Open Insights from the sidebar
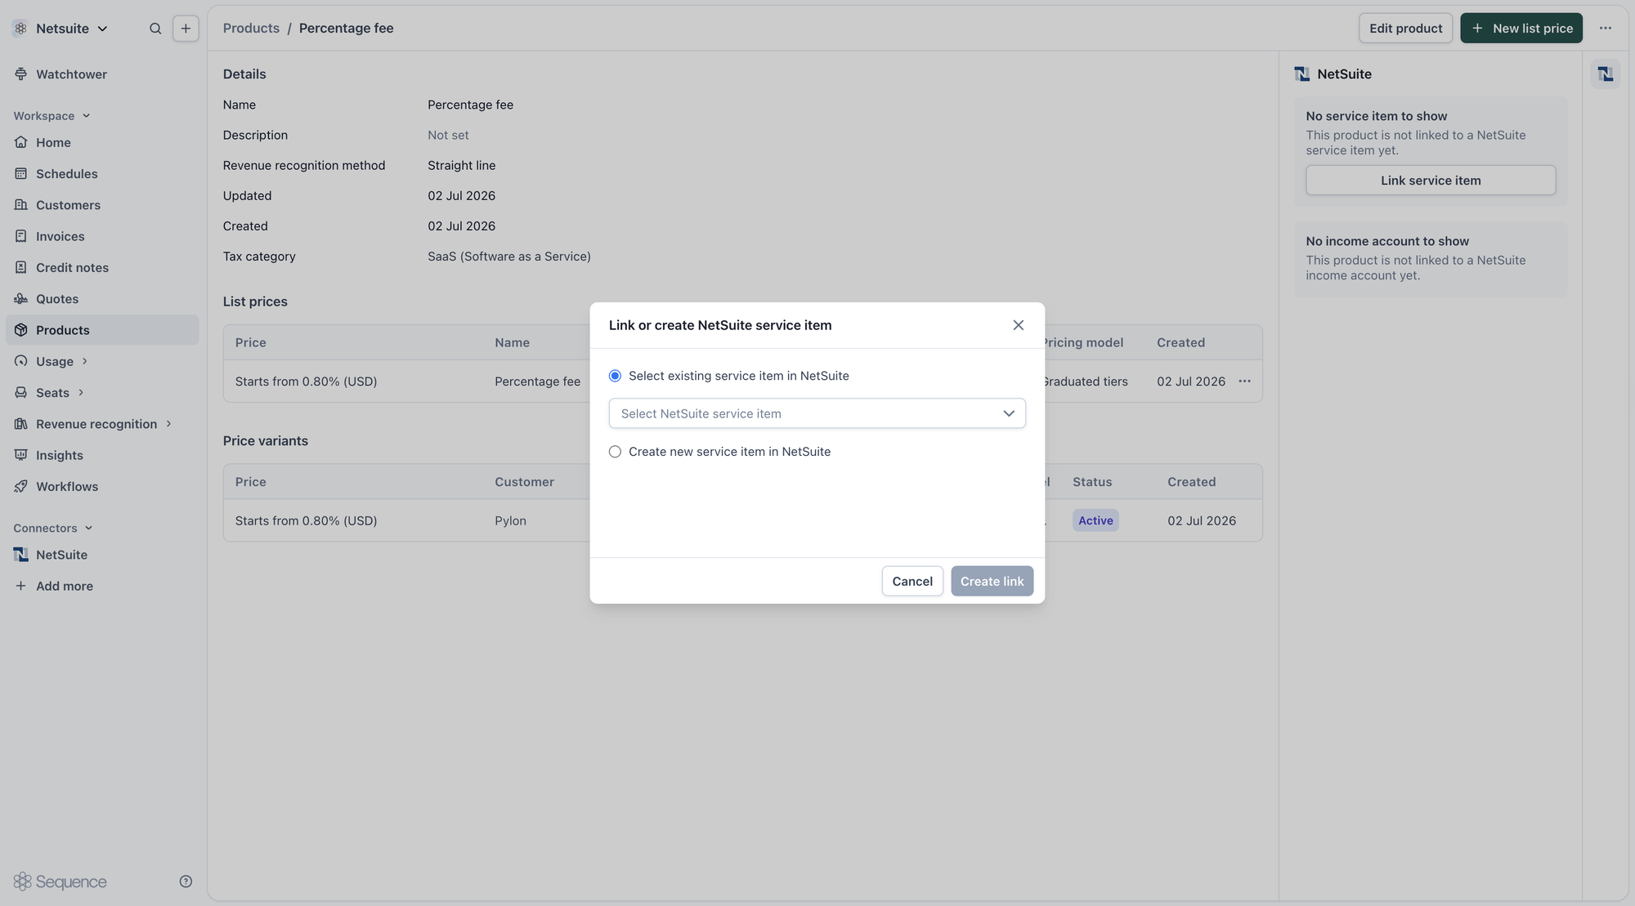Image resolution: width=1635 pixels, height=906 pixels. pyautogui.click(x=60, y=455)
